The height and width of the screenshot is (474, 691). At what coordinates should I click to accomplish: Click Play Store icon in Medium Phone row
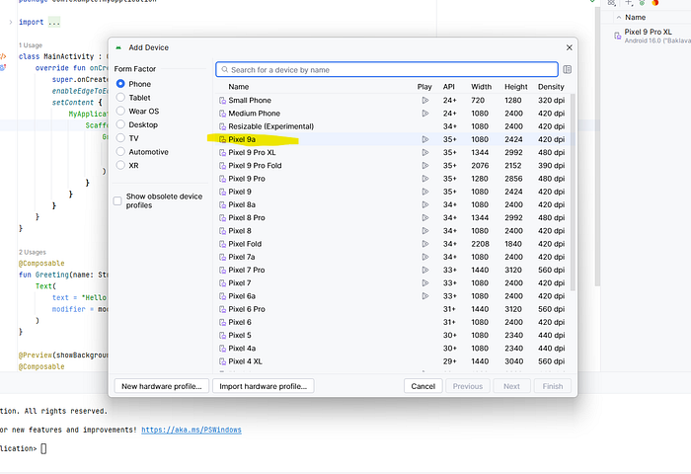pyautogui.click(x=424, y=114)
